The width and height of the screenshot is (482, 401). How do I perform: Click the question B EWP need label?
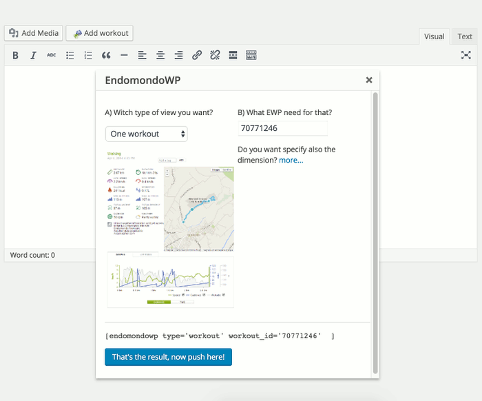pos(284,112)
